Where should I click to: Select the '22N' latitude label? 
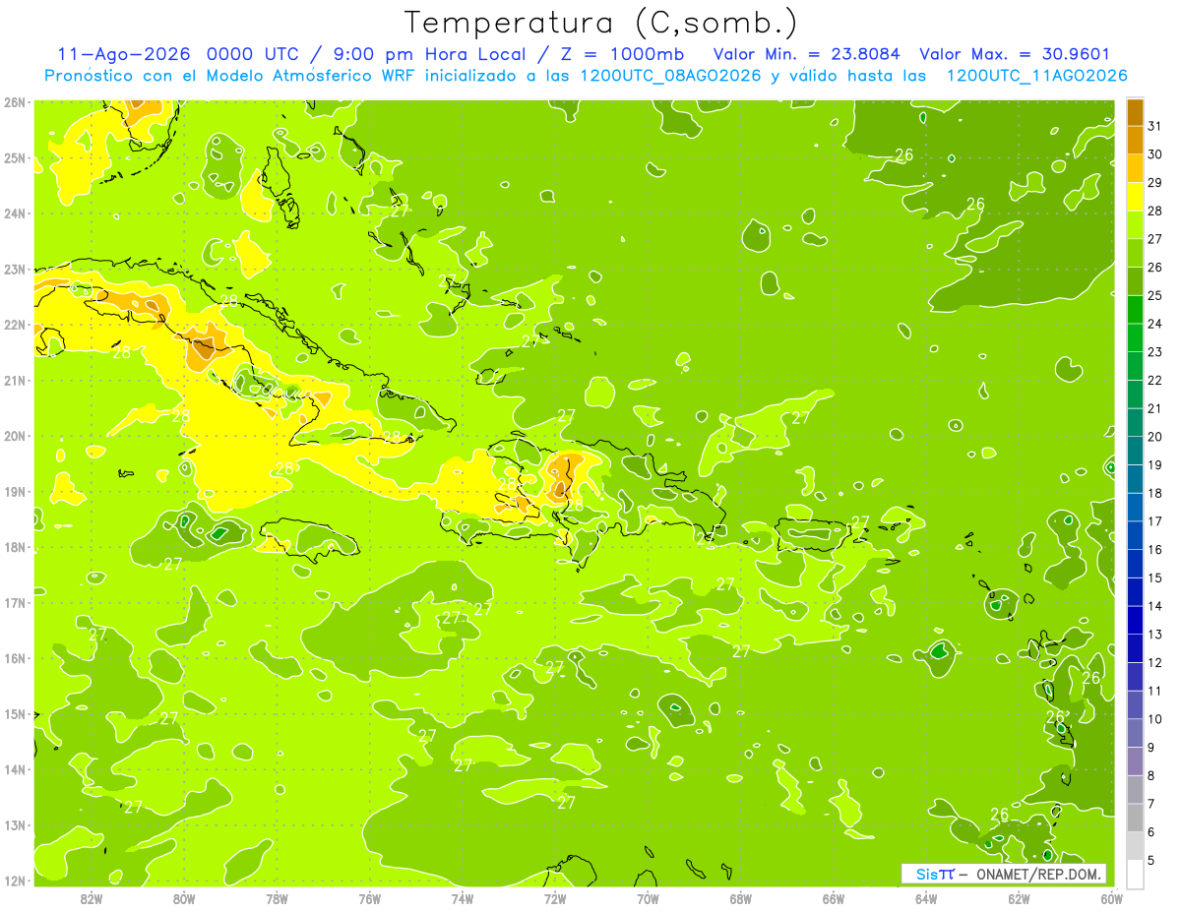(15, 325)
